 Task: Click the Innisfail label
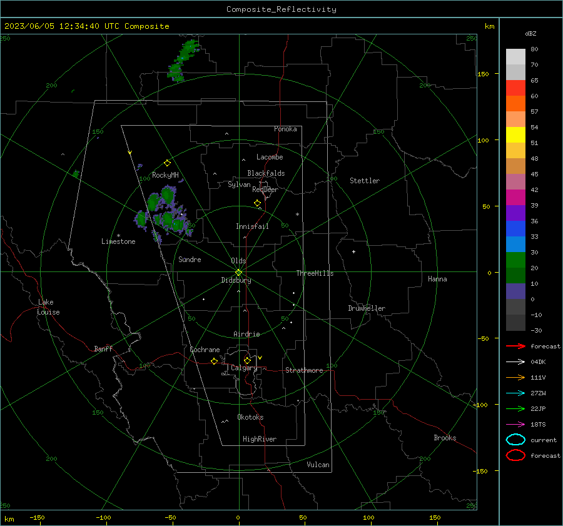[x=252, y=226]
